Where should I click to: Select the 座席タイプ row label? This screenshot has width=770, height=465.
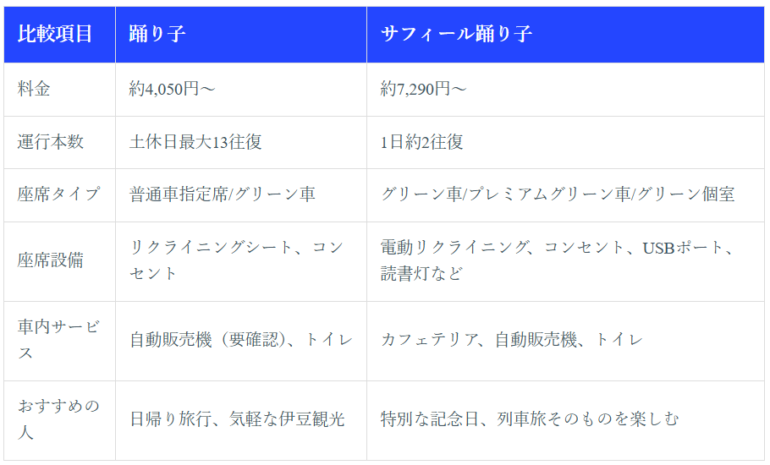58,194
